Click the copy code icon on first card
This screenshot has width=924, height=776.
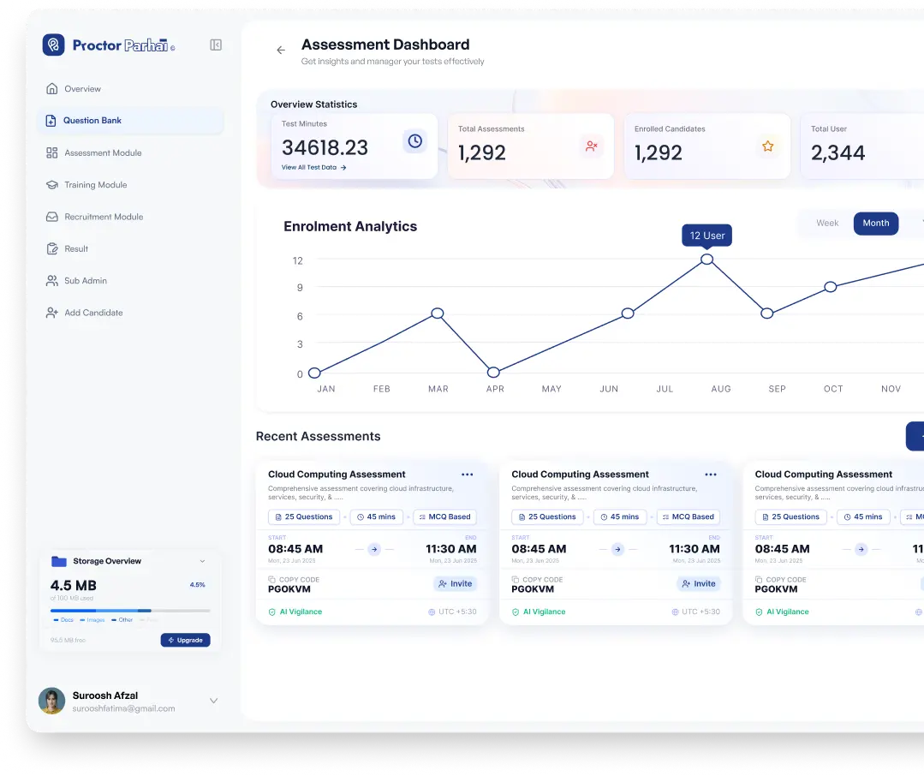[x=271, y=580]
